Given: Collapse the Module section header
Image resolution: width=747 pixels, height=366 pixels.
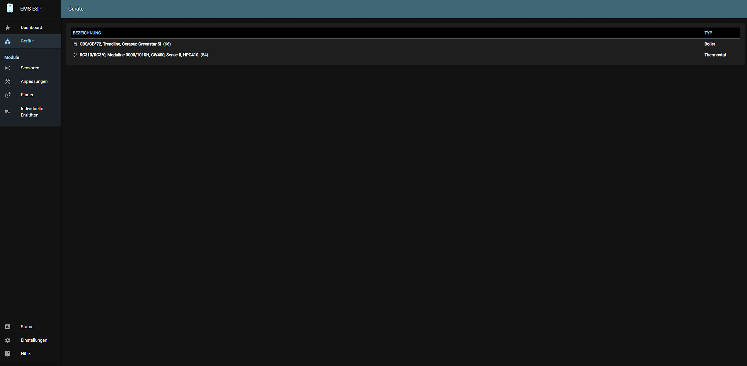Looking at the screenshot, I should coord(12,57).
